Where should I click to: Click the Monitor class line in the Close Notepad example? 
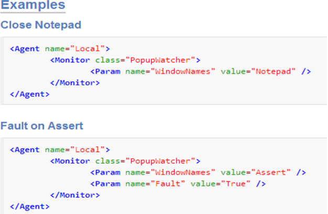[125, 60]
